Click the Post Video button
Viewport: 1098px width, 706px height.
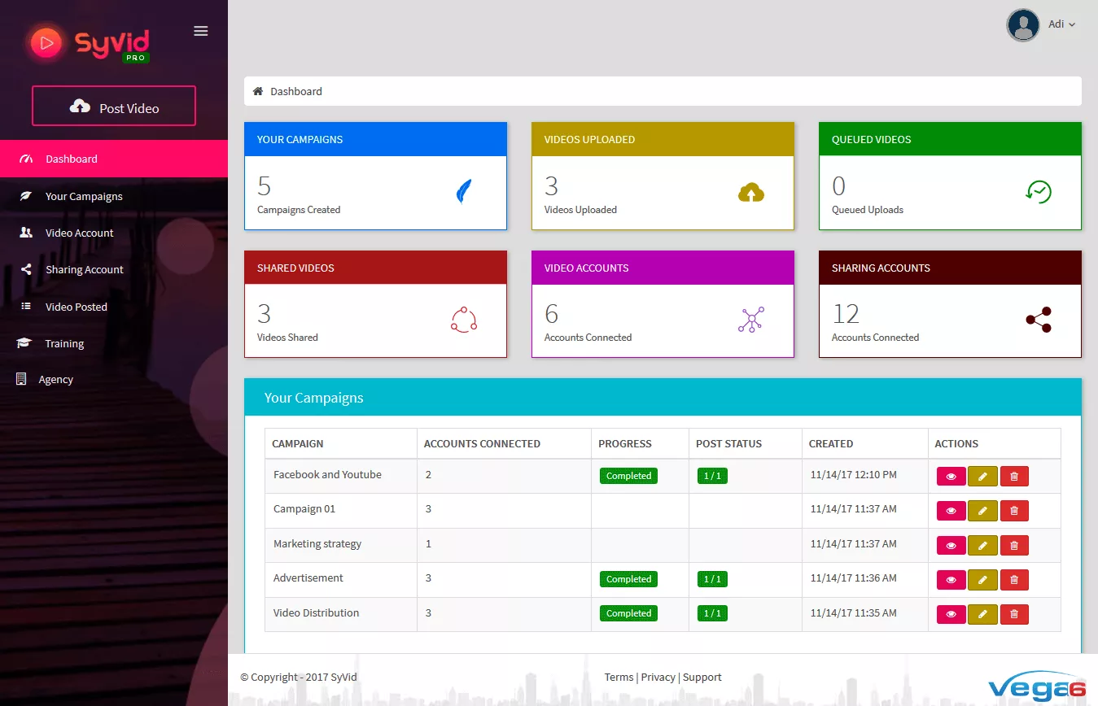(x=114, y=107)
